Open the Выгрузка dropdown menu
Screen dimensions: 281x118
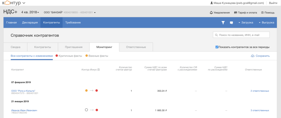(266, 22)
